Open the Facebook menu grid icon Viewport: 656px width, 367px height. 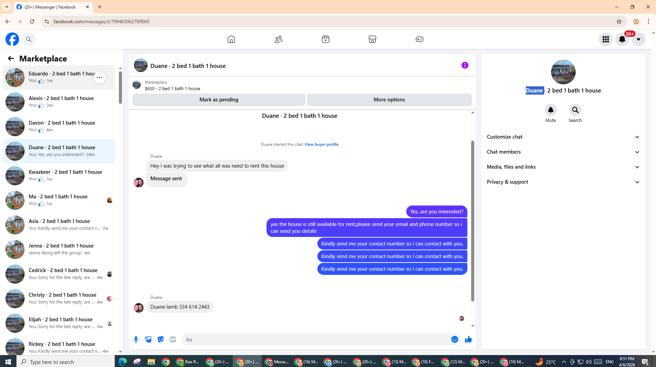(606, 39)
